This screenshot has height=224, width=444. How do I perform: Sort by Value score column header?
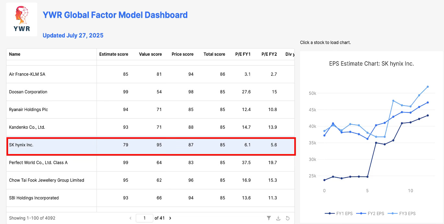(x=150, y=54)
